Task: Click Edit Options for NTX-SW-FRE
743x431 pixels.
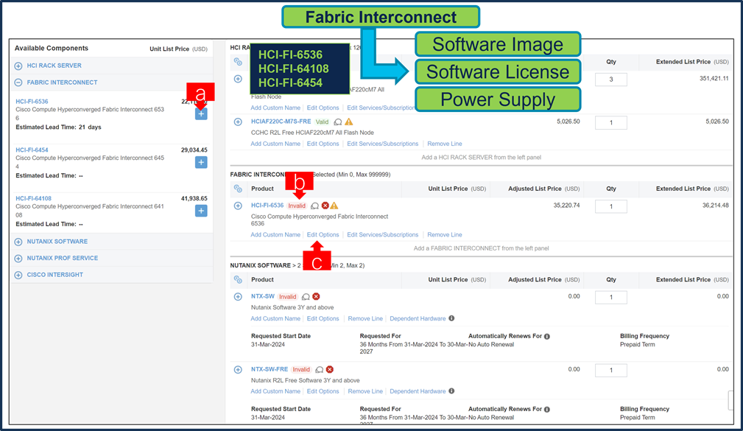Action: pos(323,391)
